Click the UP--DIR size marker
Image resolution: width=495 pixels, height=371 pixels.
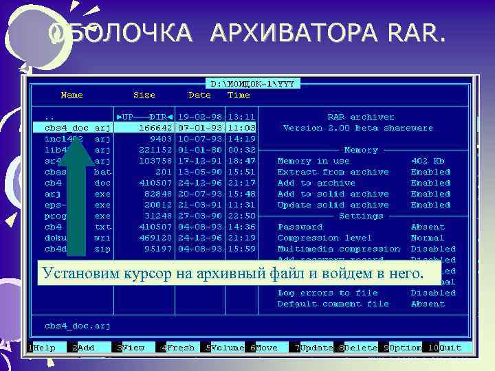click(144, 117)
